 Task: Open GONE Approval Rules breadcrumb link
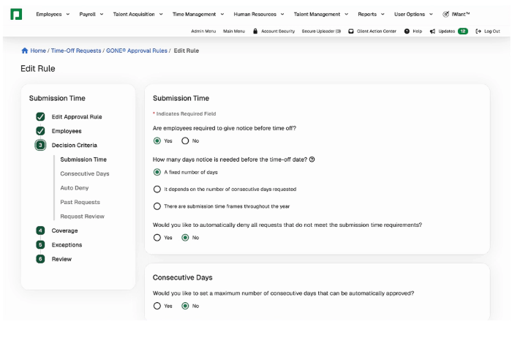pyautogui.click(x=137, y=50)
